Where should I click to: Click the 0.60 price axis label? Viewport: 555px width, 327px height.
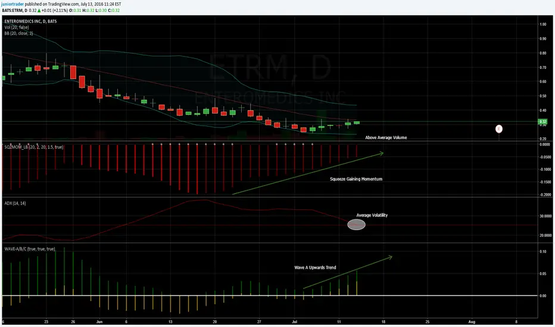[542, 81]
